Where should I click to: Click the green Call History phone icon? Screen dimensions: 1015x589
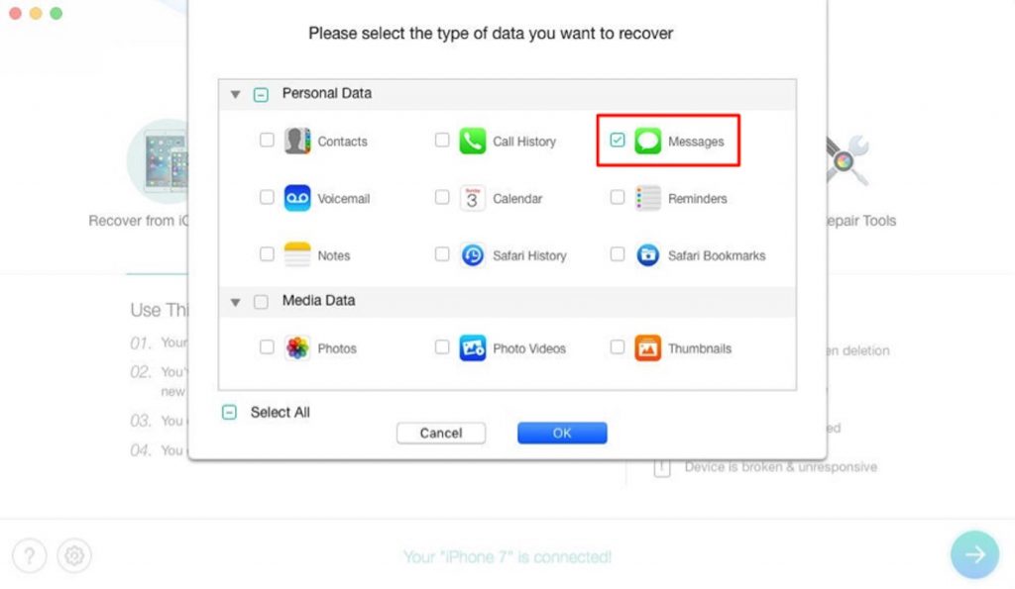click(x=473, y=141)
